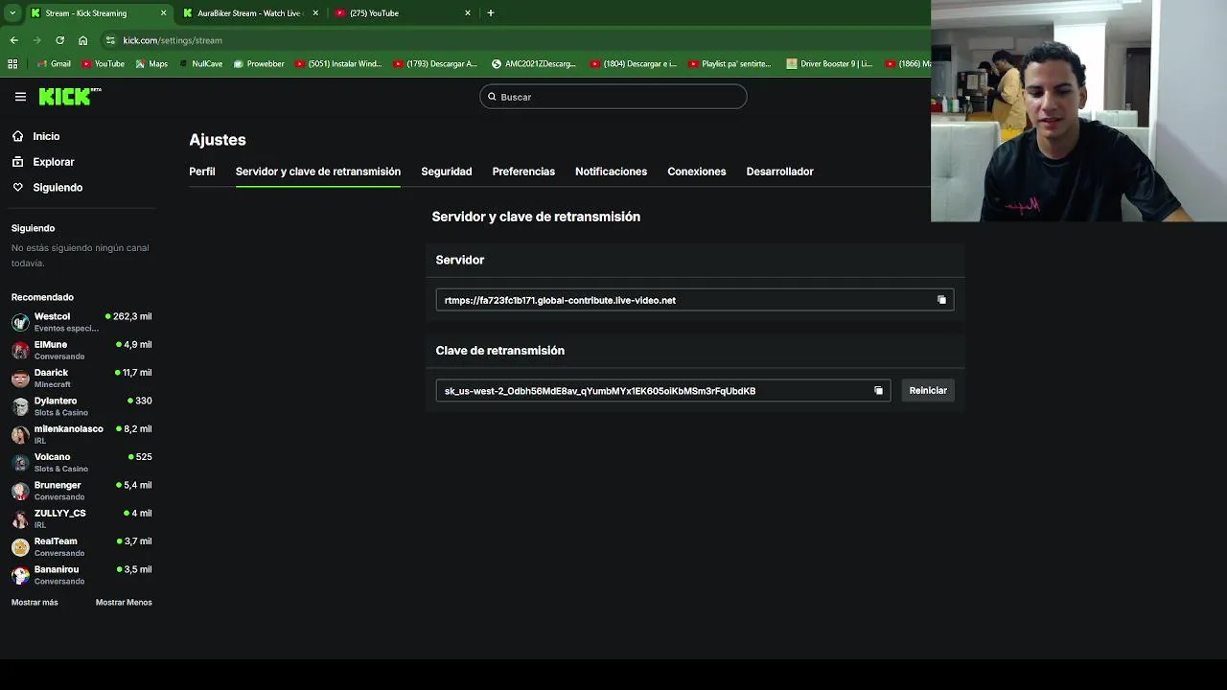Open Preferencias tab
The image size is (1227, 690).
point(523,172)
